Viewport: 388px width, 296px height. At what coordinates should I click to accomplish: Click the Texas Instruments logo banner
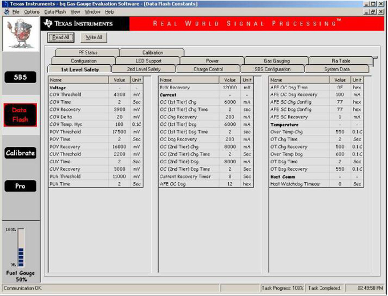click(x=85, y=24)
